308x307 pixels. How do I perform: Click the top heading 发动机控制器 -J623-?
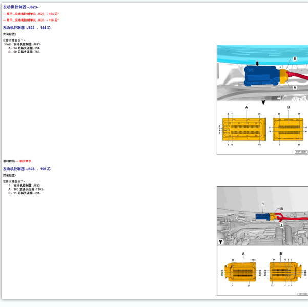pyautogui.click(x=20, y=7)
